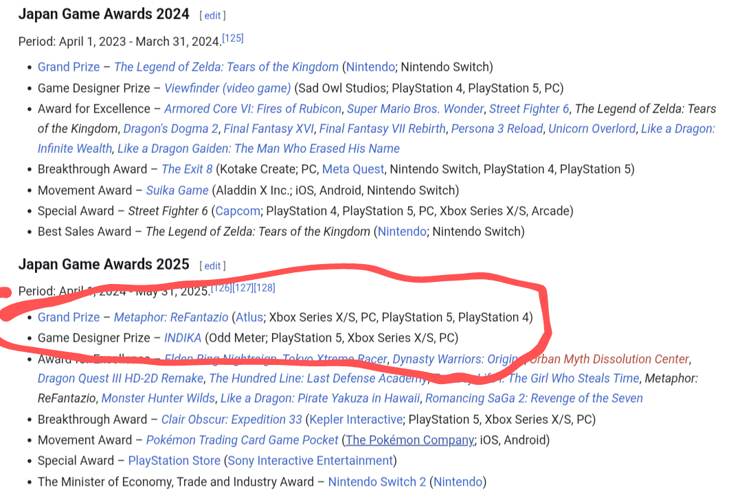The image size is (742, 498).
Task: Click 'Period: April 1, 2023 - March 31, 2024' text
Action: click(x=120, y=42)
